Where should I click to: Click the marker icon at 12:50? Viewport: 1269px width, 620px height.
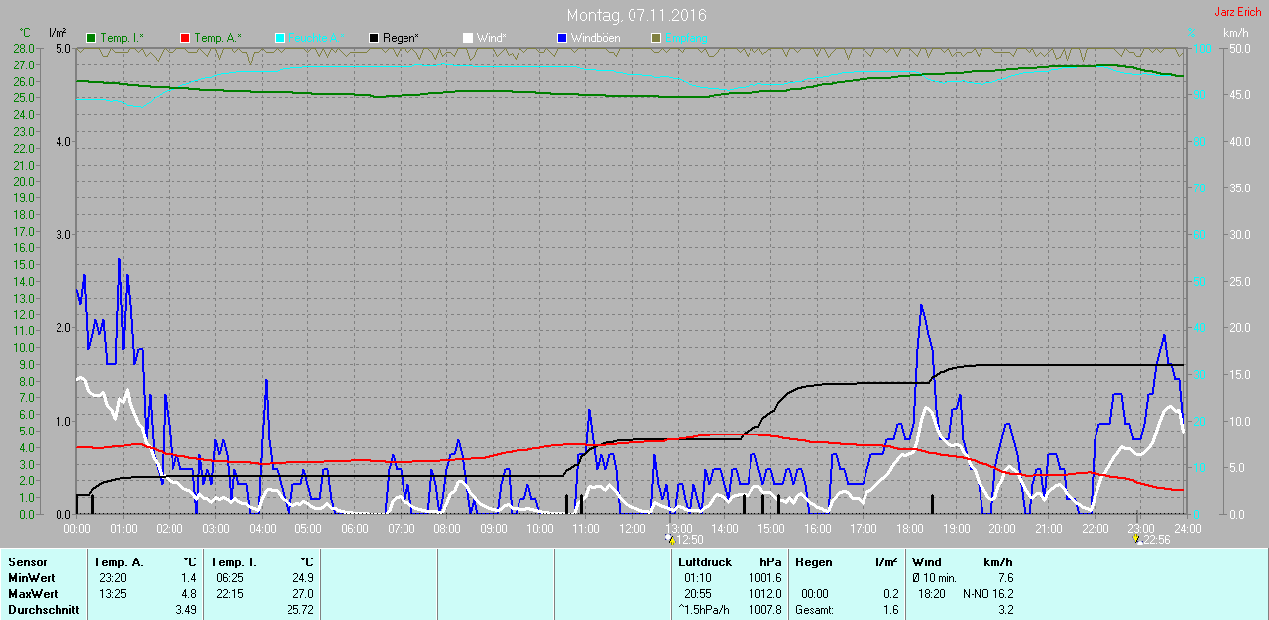click(x=671, y=539)
